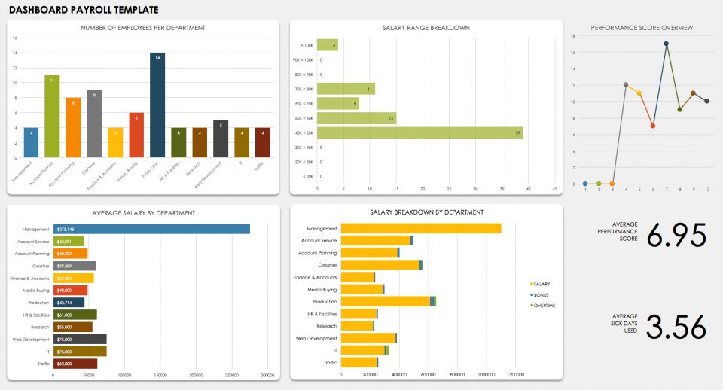Image resolution: width=723 pixels, height=390 pixels.
Task: Select the 50K < 60K salary range bar
Action: [356, 118]
